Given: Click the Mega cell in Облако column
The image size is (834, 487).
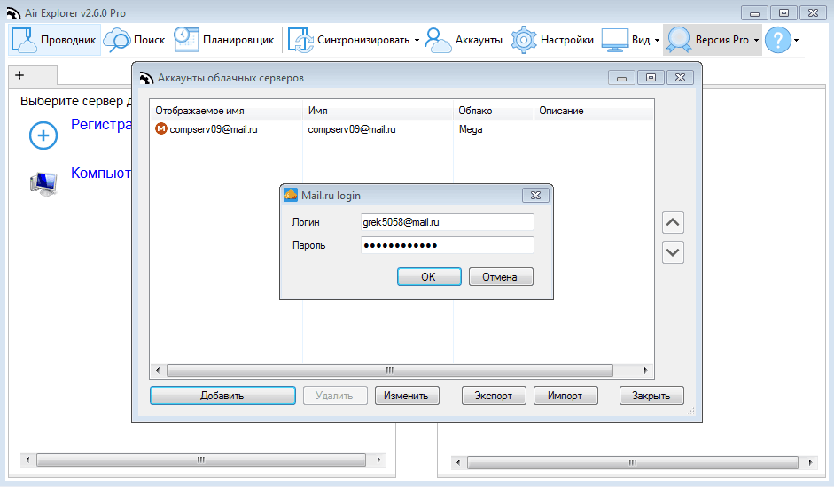Looking at the screenshot, I should 471,129.
